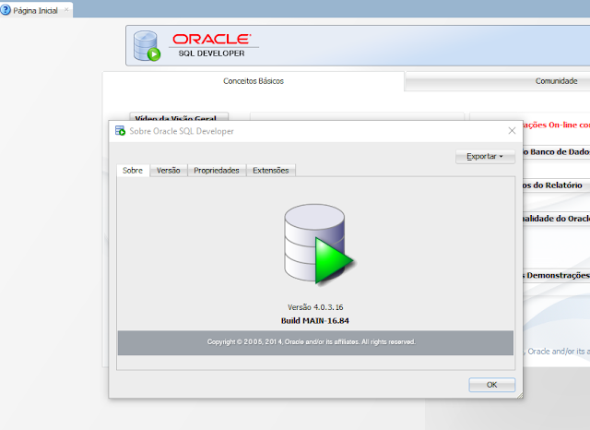The height and width of the screenshot is (430, 590).
Task: Click the large database play logo
Action: (x=318, y=244)
